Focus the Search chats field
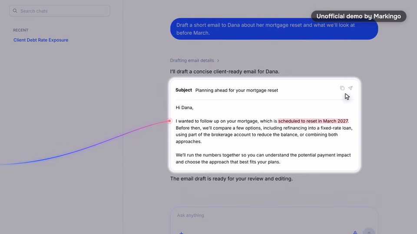Viewport: 417px width, 234px height. point(60,11)
